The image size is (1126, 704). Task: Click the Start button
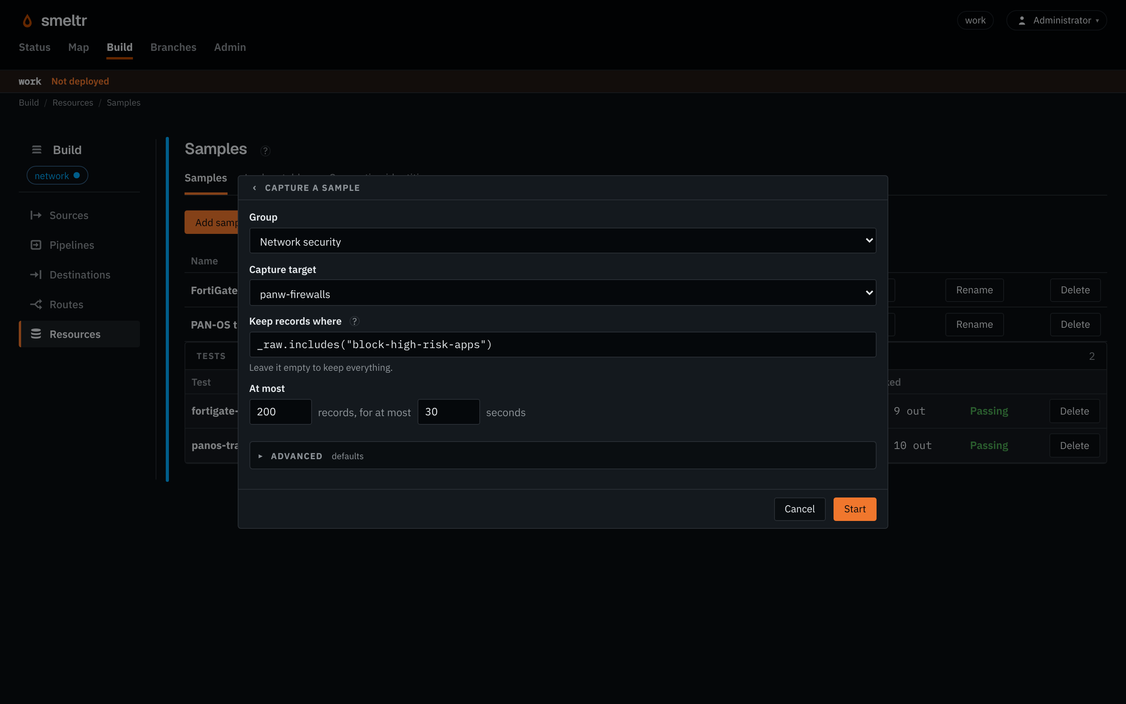pyautogui.click(x=855, y=509)
